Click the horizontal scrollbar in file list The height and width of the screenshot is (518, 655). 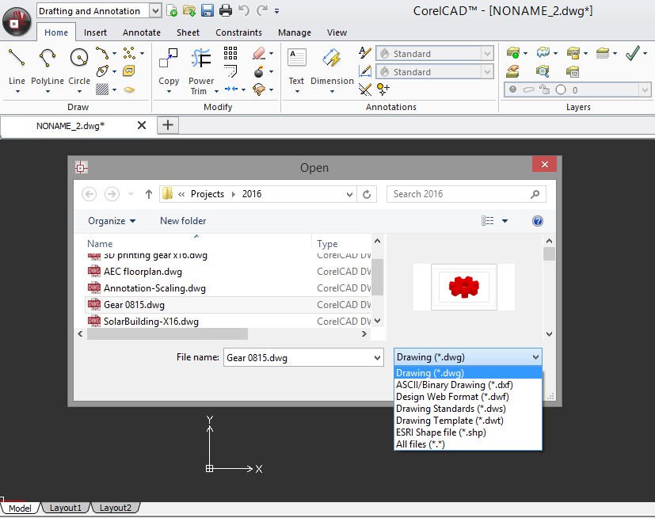pos(167,334)
